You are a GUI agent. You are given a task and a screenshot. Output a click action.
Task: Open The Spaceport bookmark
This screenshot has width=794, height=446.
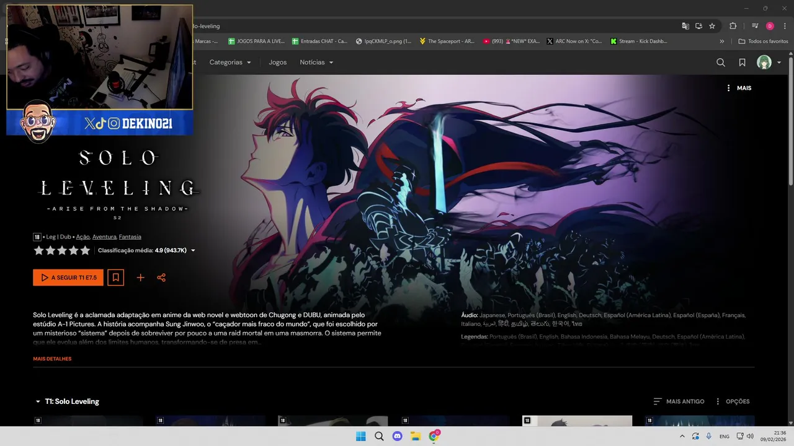click(x=447, y=42)
